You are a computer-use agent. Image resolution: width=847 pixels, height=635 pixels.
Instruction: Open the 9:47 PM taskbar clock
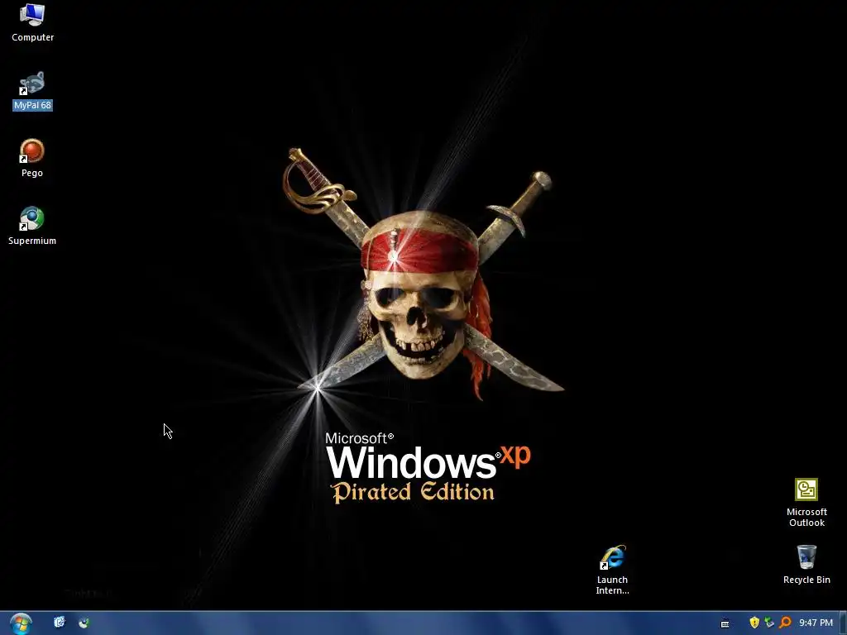pos(816,623)
